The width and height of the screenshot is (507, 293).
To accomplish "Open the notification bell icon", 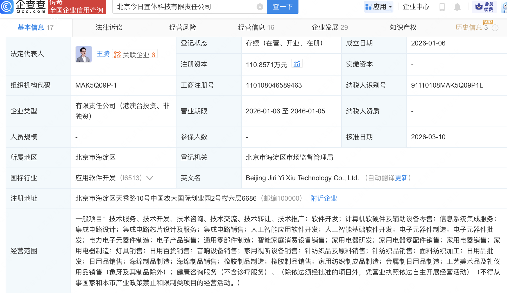I will (x=457, y=7).
